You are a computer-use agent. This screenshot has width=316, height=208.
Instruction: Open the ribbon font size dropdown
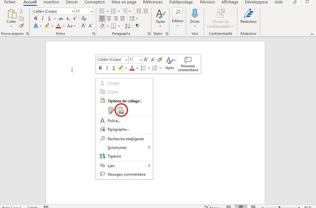pos(92,11)
